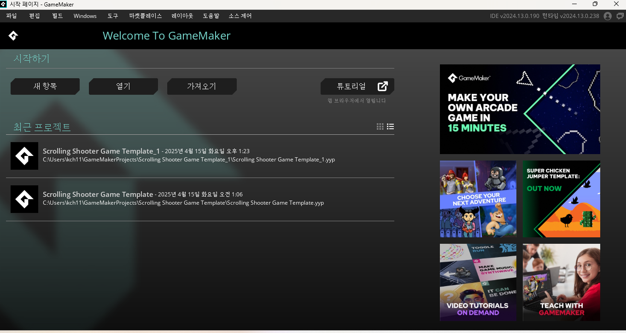
Task: Open the Teach With GameMaker tile
Action: (562, 282)
